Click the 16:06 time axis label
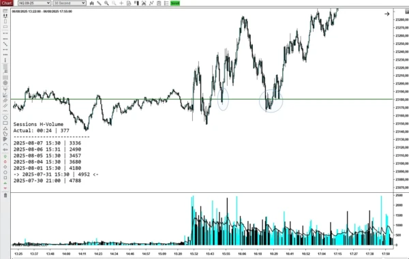The image size is (409, 259). [x=242, y=254]
